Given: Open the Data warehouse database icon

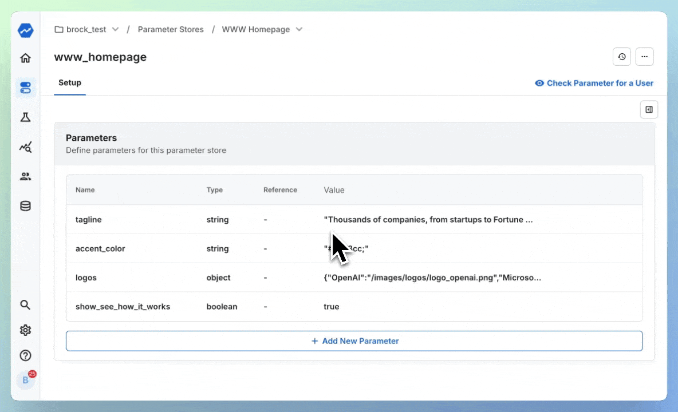Looking at the screenshot, I should 25,205.
